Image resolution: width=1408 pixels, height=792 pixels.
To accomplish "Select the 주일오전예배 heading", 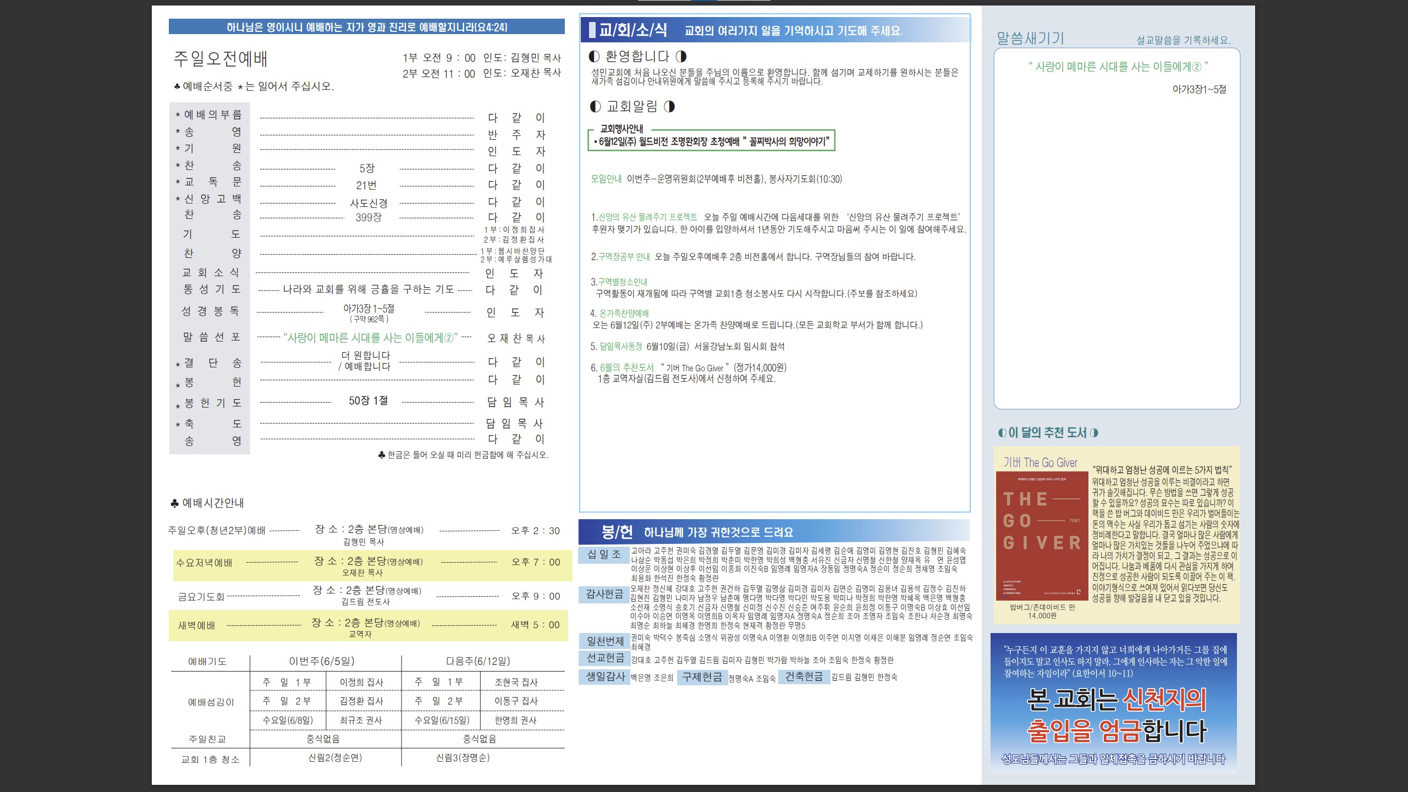I will coord(221,59).
